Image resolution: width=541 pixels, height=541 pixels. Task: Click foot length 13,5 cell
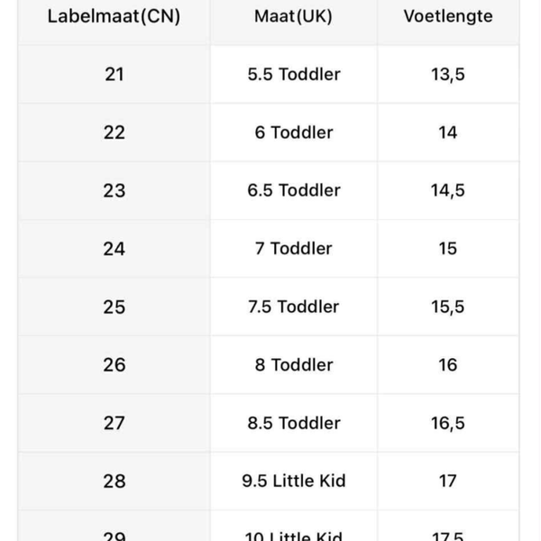[x=448, y=75]
